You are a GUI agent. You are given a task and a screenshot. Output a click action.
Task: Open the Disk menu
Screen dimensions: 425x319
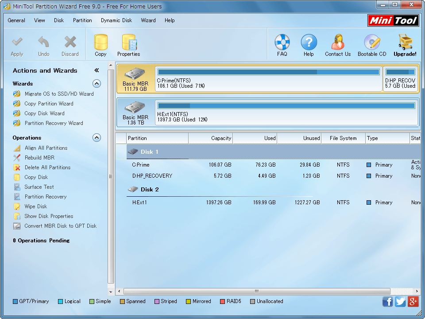[x=59, y=20]
